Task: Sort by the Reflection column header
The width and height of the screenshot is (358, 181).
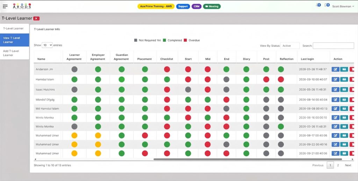Action: 287,59
